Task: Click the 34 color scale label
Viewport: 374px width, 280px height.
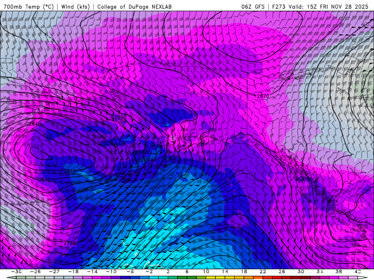Action: pyautogui.click(x=320, y=272)
